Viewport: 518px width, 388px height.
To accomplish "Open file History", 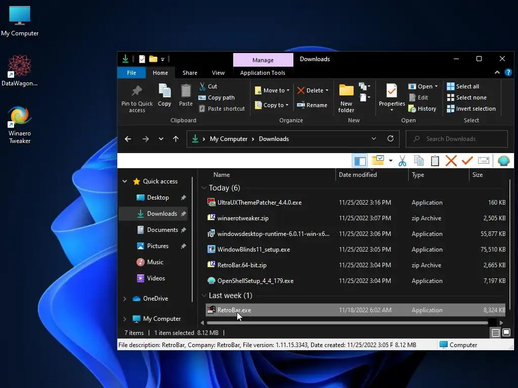I will pos(422,109).
